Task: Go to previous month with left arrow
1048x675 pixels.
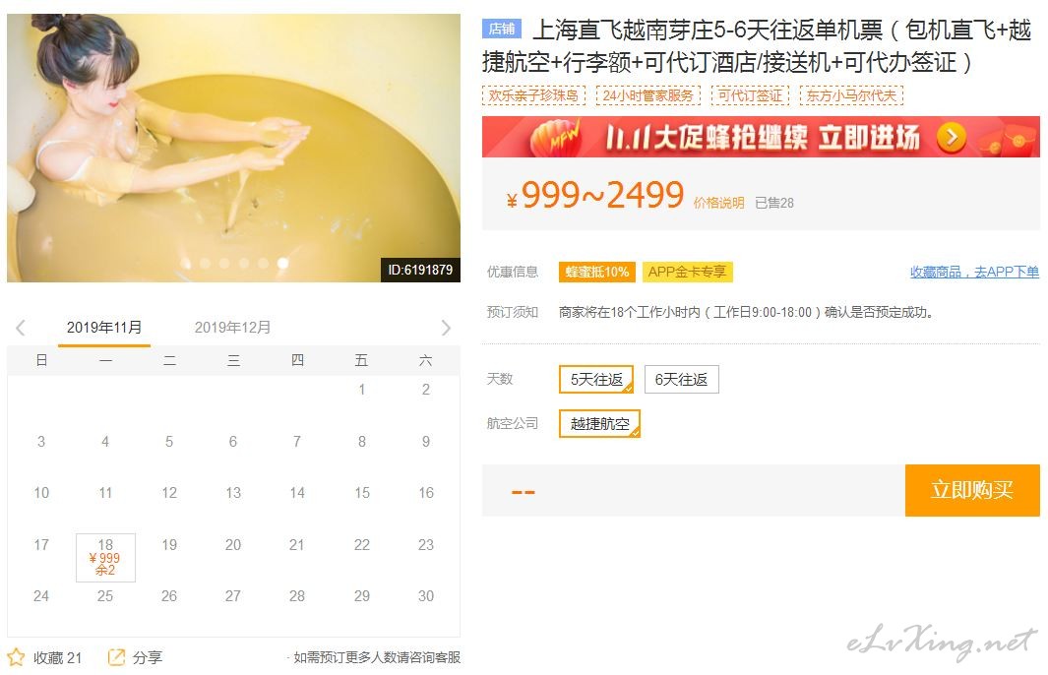Action: [x=21, y=328]
